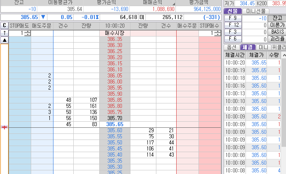This screenshot has width=286, height=174.
Task: Click the STOP sell quantity input field
Action: tap(17, 33)
